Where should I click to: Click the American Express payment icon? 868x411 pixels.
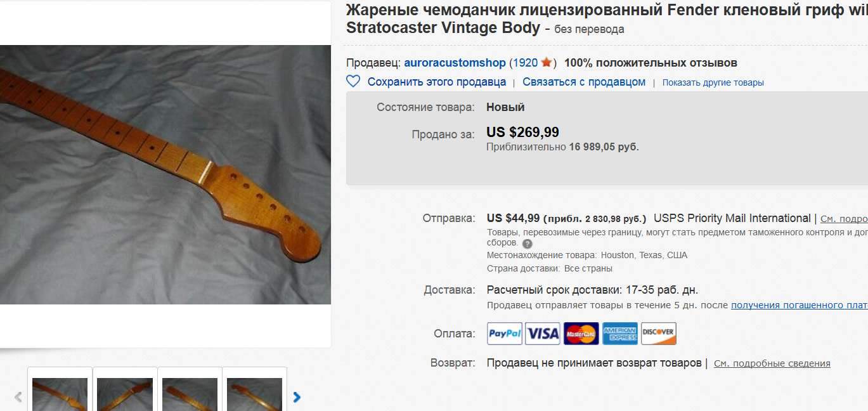coord(620,334)
